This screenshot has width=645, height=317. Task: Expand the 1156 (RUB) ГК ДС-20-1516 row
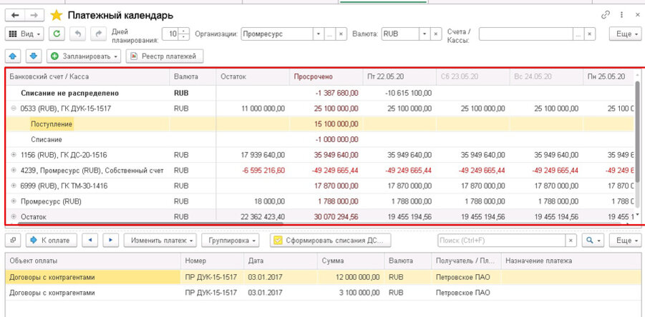click(13, 155)
